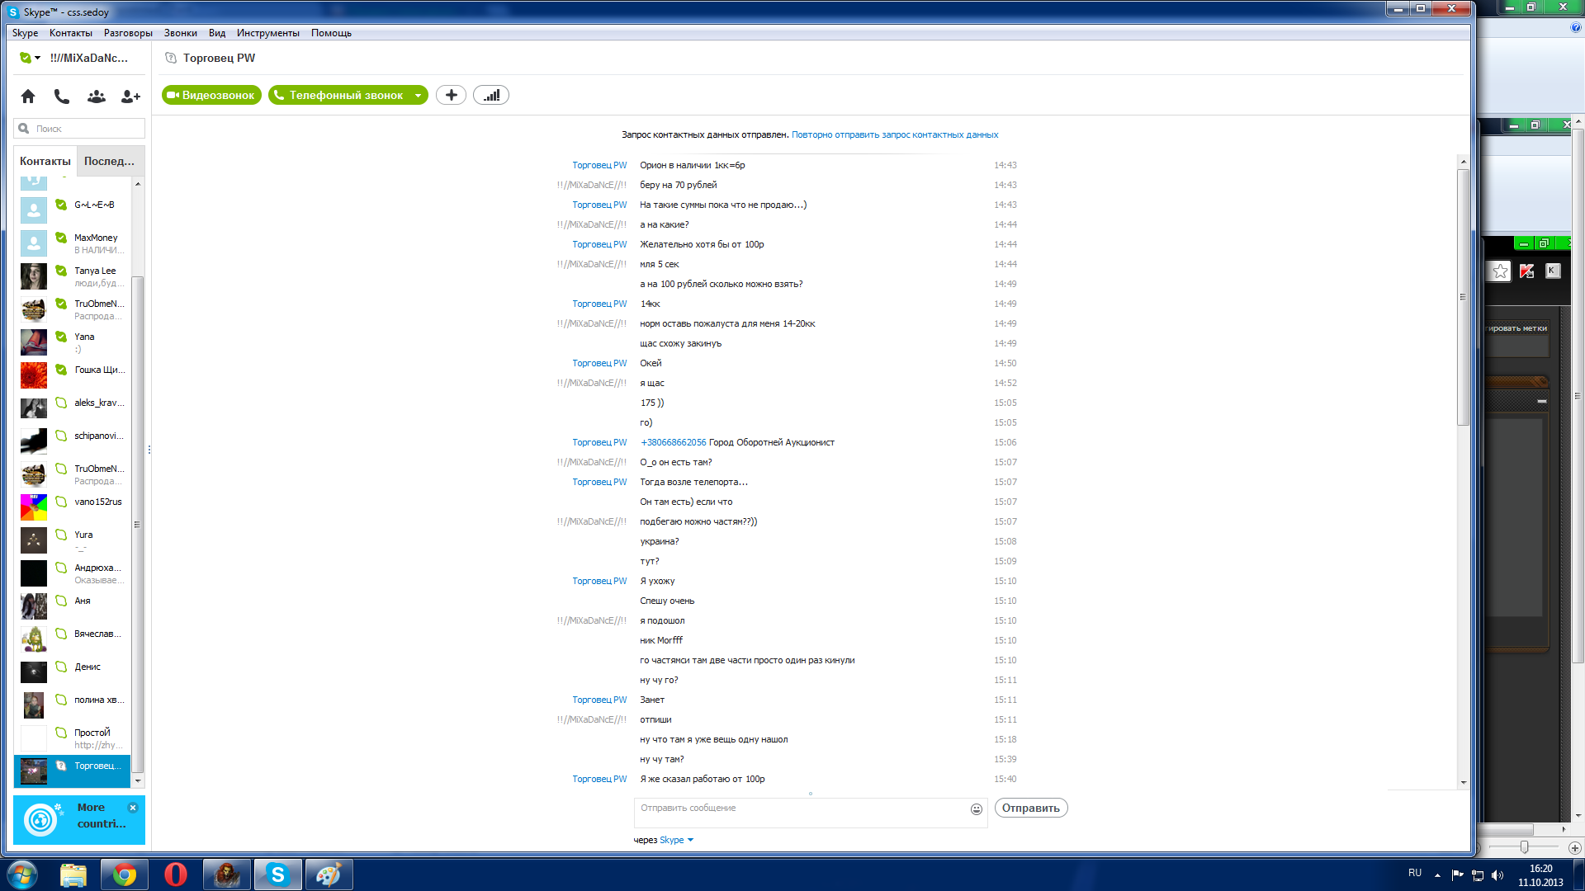The height and width of the screenshot is (891, 1585).
Task: Start a Видеозвонок
Action: coord(211,96)
